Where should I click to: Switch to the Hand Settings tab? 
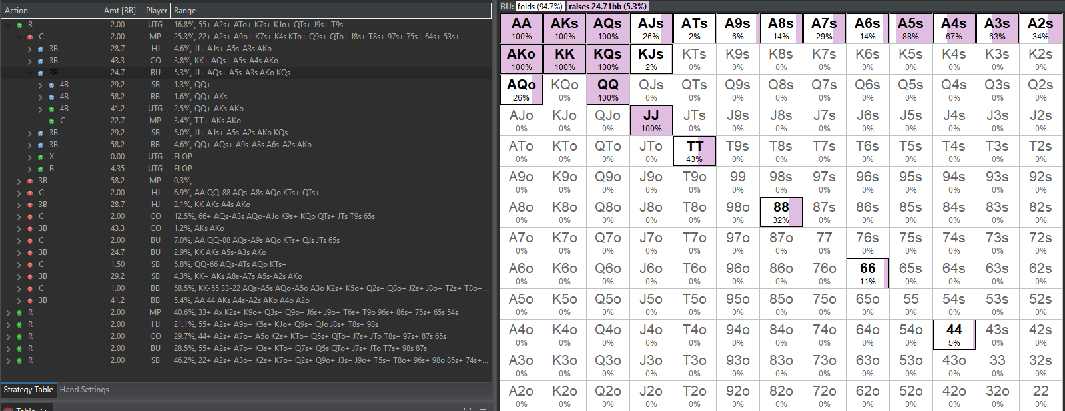[x=85, y=390]
